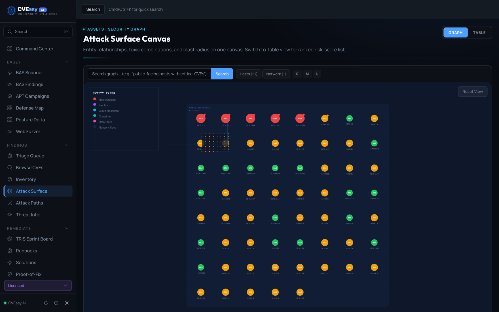Toggle the C severity filter
The image size is (499, 312).
pos(297,74)
